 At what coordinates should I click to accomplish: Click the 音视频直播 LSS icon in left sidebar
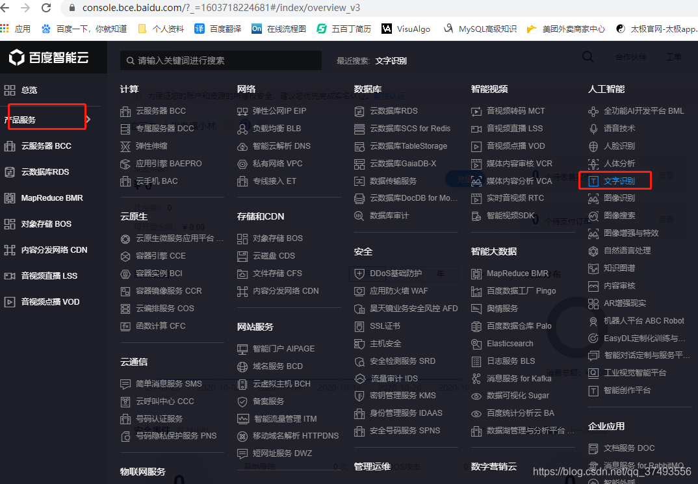pyautogui.click(x=10, y=276)
